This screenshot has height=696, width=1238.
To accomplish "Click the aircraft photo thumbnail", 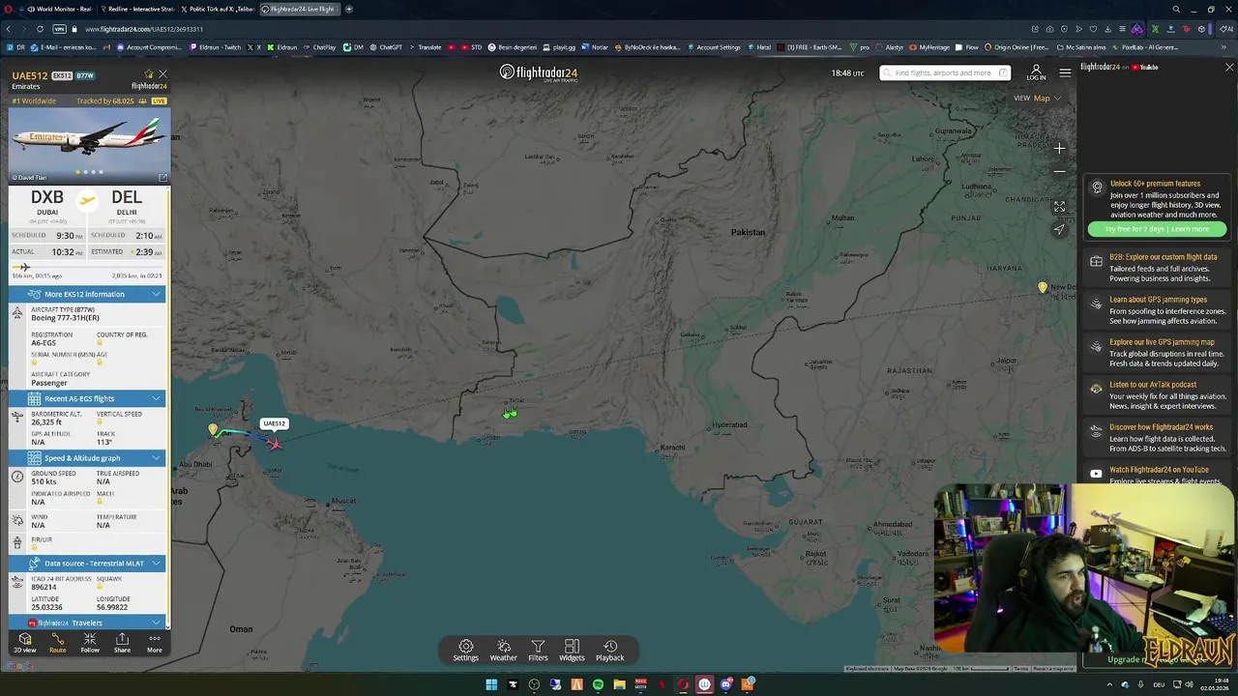I will pos(89,145).
